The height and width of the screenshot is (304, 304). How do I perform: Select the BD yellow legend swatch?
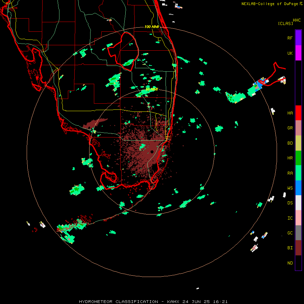(x=298, y=143)
